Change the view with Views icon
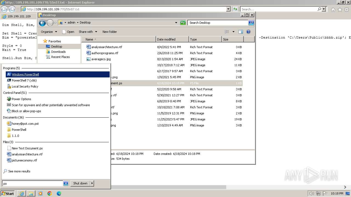The width and height of the screenshot is (351, 197). (x=227, y=32)
